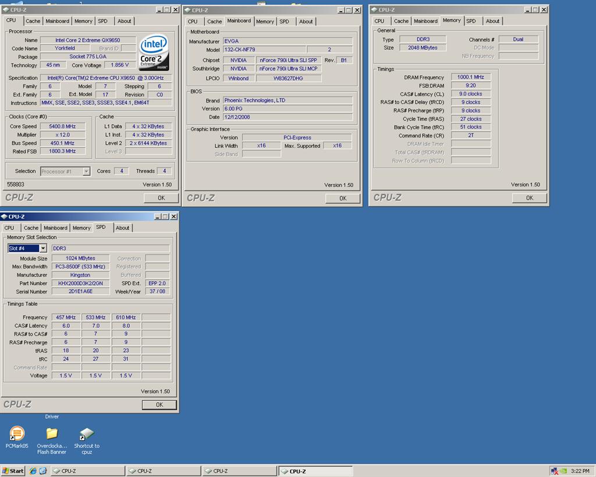The image size is (596, 477).
Task: Click the Memory Size value 2048 MBytes
Action: 423,48
